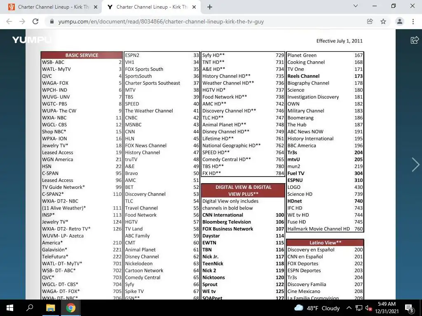Click the 'Nicktoons' row

point(243,277)
